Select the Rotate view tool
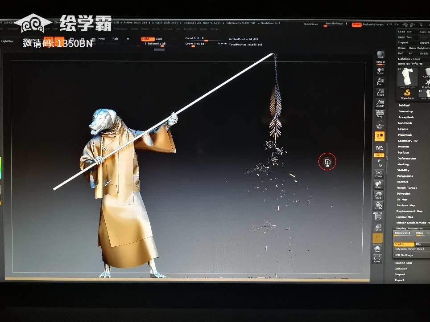The image size is (430, 322). [x=378, y=206]
